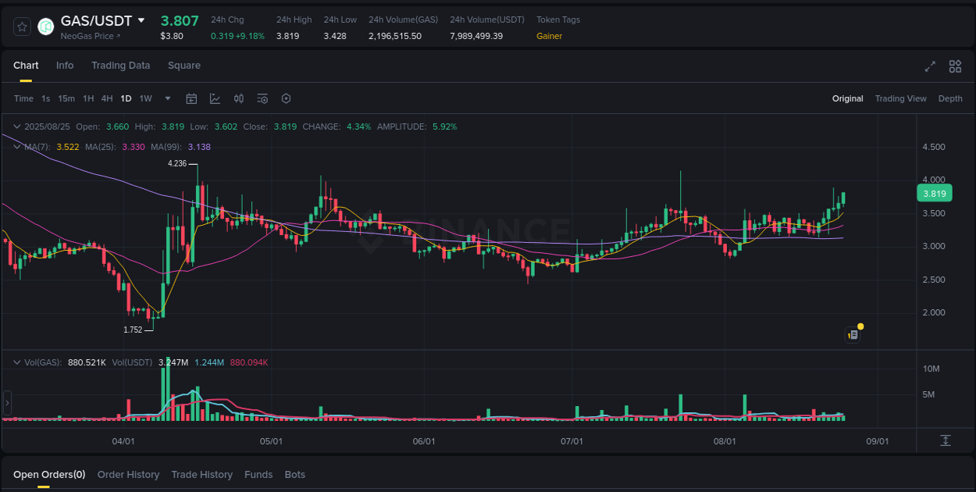Open the date range calendar picker
The height and width of the screenshot is (492, 976).
(191, 98)
